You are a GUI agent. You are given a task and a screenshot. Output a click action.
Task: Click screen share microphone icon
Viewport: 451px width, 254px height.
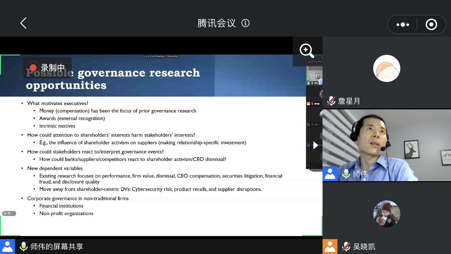tap(23, 247)
